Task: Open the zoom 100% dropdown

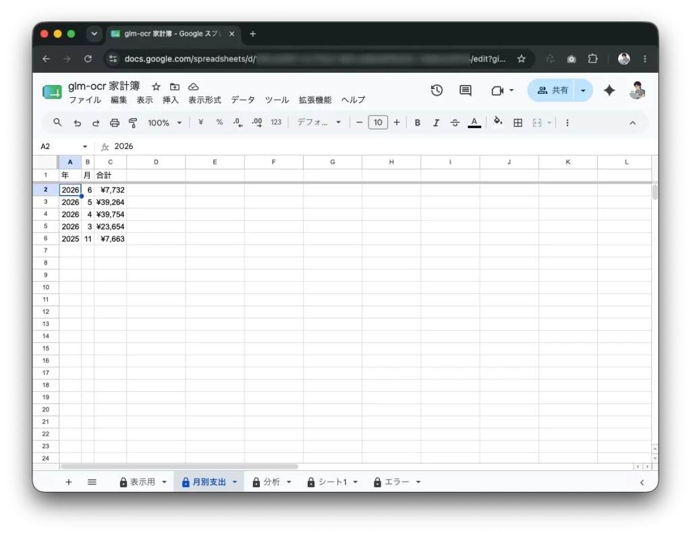Action: coord(165,123)
